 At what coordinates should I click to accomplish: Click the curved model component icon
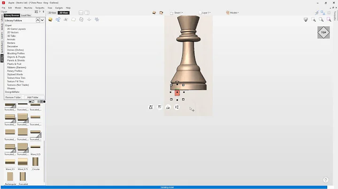161,13
